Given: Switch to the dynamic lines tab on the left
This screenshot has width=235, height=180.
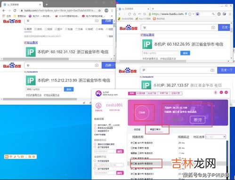Looking at the screenshot, I should click(x=137, y=130).
